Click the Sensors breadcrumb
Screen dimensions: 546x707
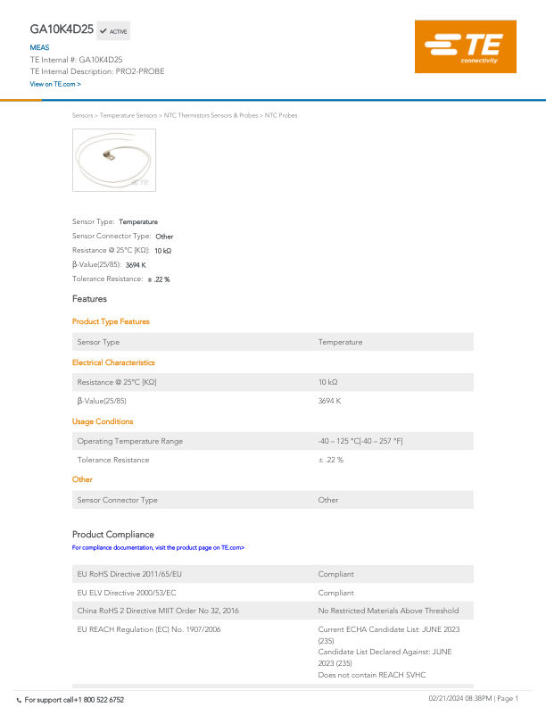click(x=82, y=115)
